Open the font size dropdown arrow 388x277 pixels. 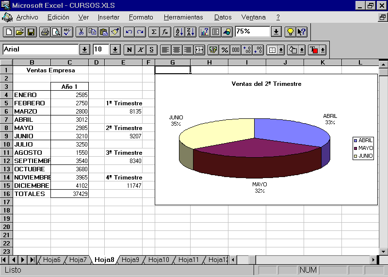[115, 49]
